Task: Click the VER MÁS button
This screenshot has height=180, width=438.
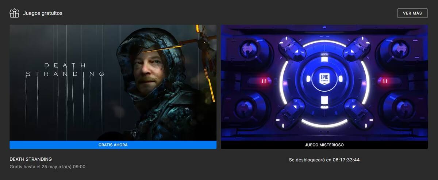Action: pyautogui.click(x=412, y=13)
